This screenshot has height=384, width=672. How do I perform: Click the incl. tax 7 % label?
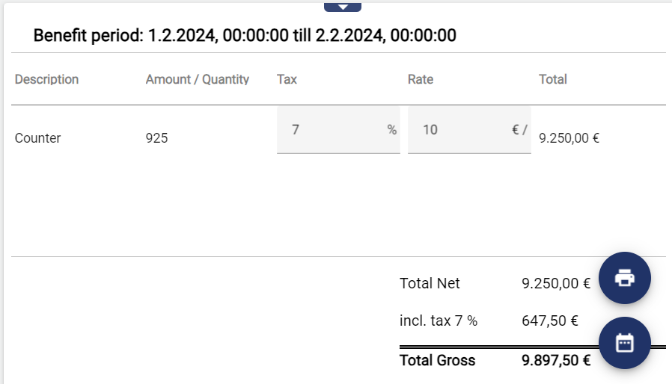[438, 321]
